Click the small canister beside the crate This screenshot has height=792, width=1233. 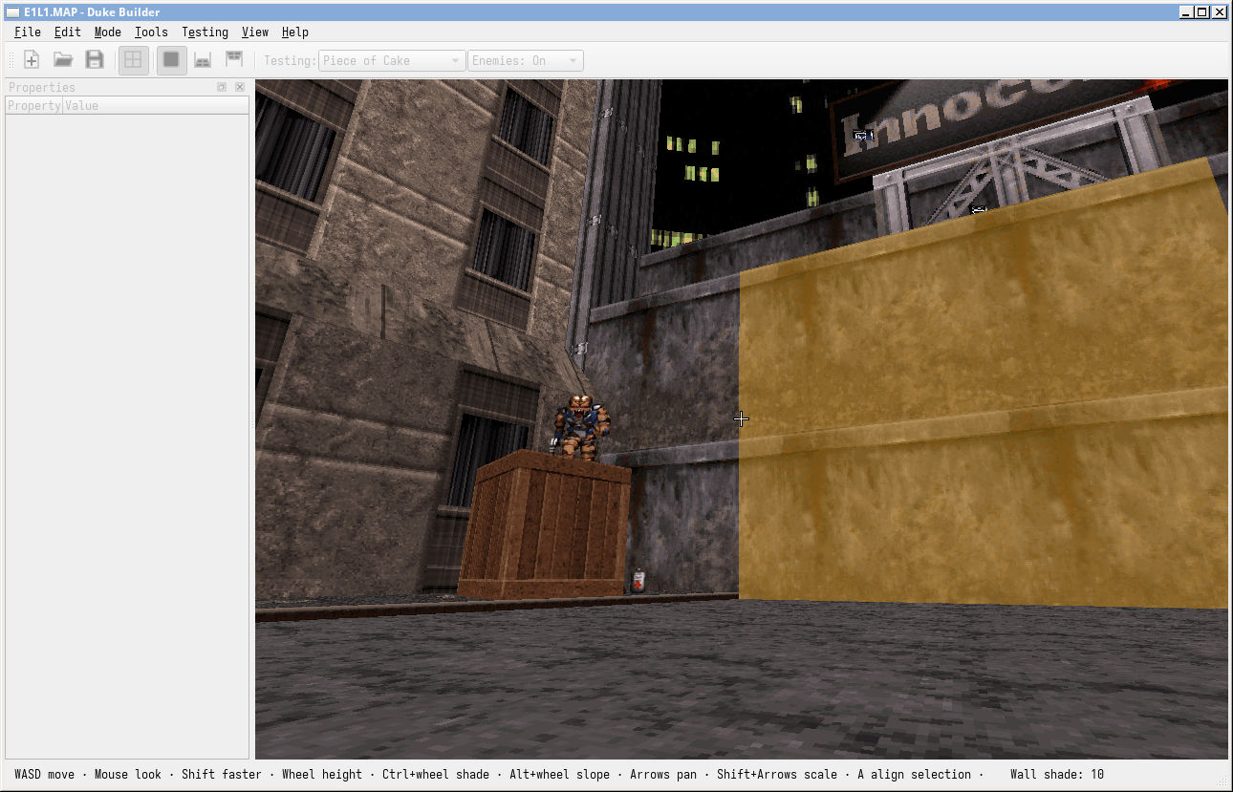[x=638, y=581]
